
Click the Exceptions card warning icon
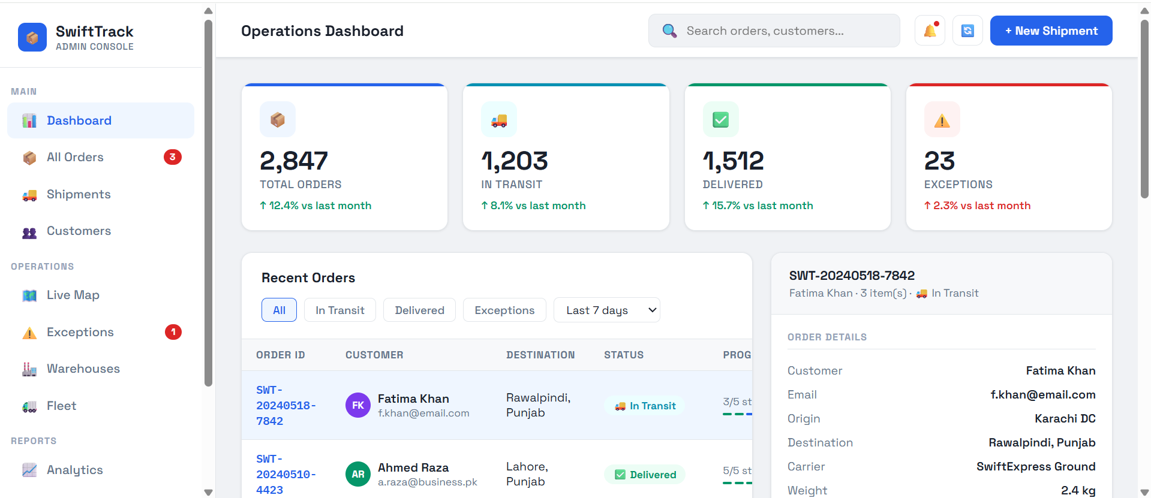[942, 119]
